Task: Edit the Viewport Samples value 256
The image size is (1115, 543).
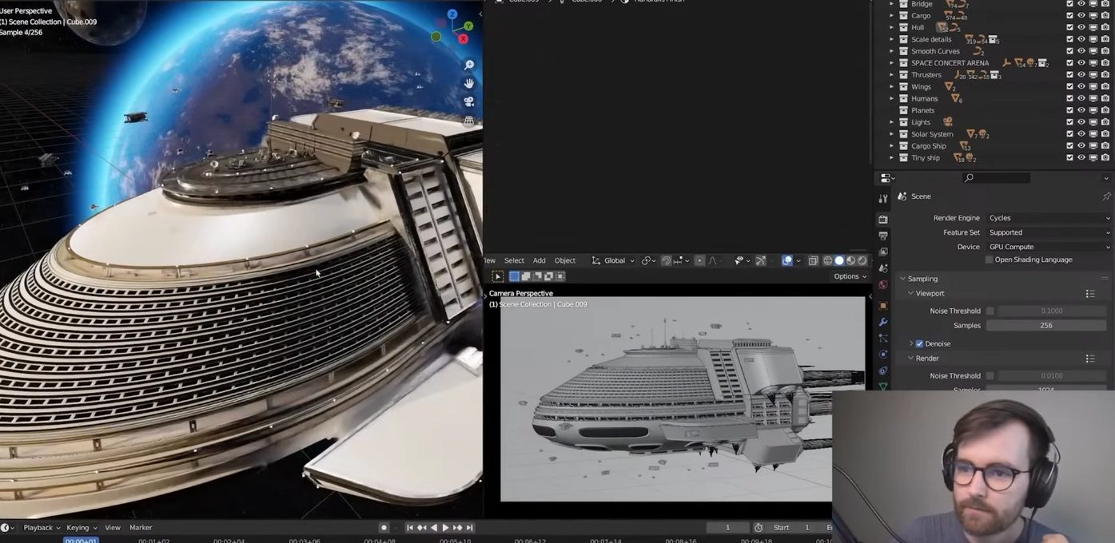Action: [1045, 325]
